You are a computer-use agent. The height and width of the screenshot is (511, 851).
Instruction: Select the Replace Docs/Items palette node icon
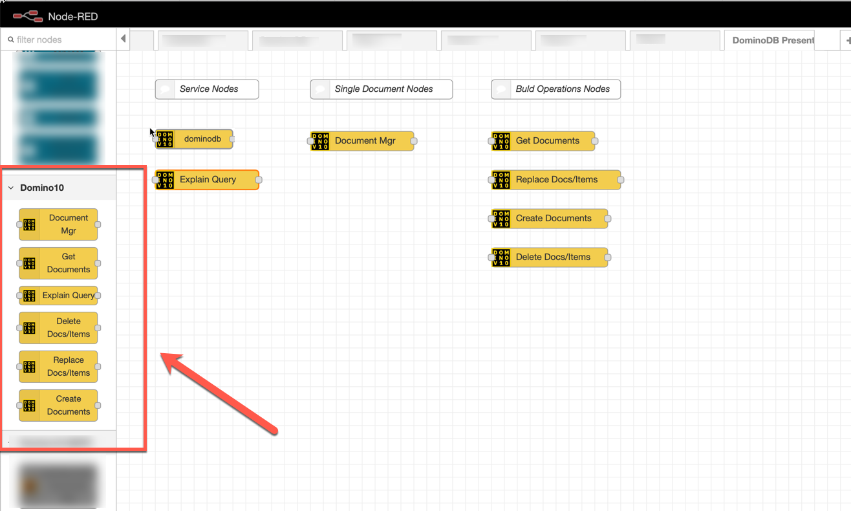pos(30,367)
